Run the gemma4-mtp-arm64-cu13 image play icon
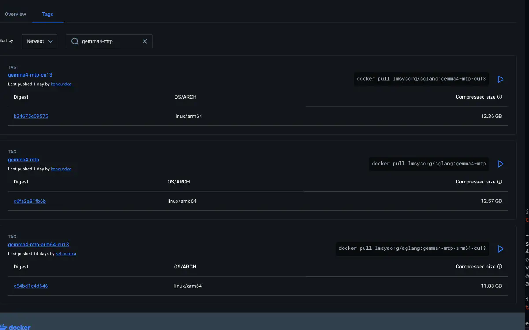This screenshot has height=330, width=529. pos(500,249)
